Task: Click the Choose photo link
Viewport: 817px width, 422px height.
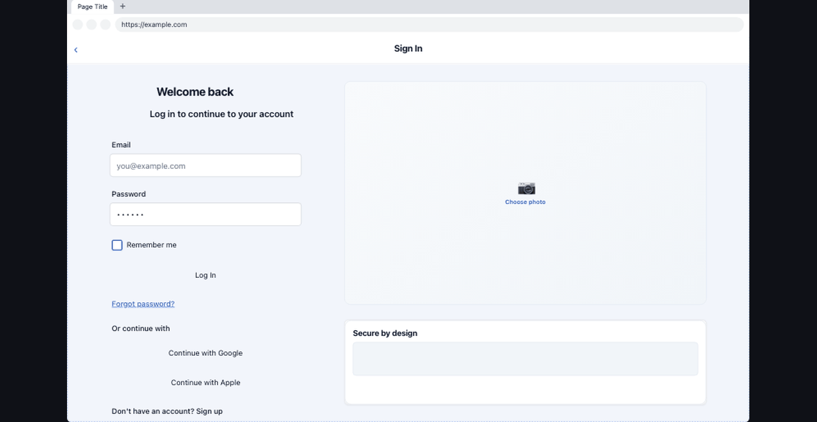Action: 525,202
